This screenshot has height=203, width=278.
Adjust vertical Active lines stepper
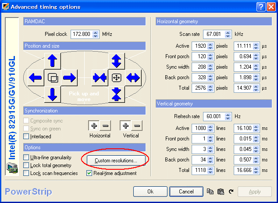tap(210, 128)
